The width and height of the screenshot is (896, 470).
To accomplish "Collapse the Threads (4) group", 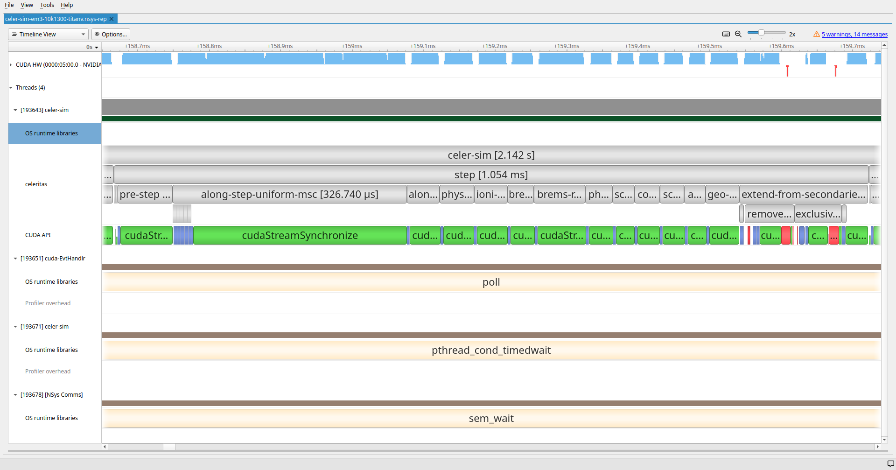I will (11, 88).
